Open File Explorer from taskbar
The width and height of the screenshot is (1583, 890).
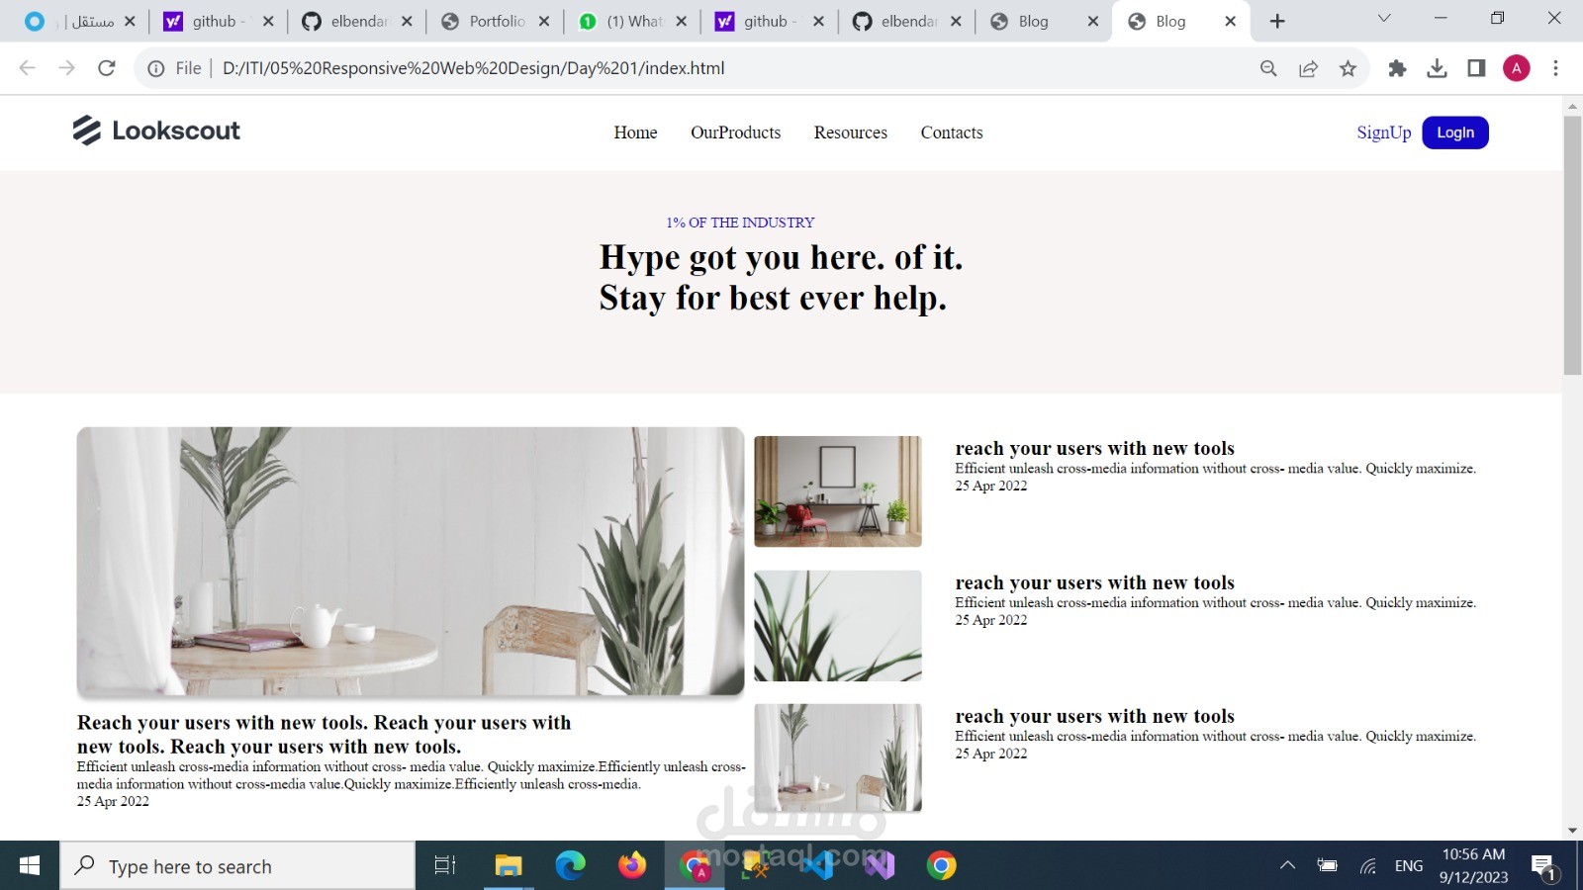(509, 866)
